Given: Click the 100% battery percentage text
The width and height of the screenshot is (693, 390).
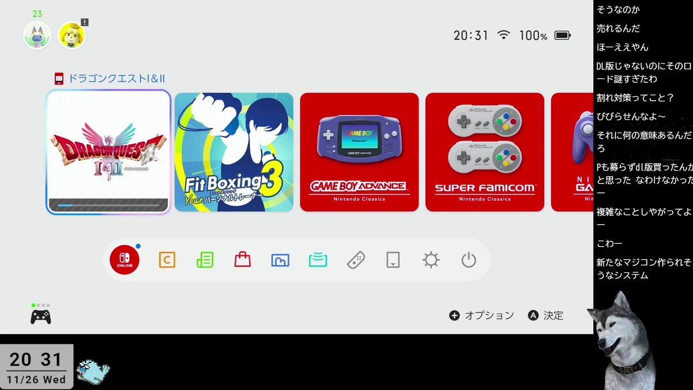Looking at the screenshot, I should (533, 36).
